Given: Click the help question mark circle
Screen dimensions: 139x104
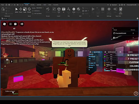Looking at the screenshot, I should coord(136,93).
